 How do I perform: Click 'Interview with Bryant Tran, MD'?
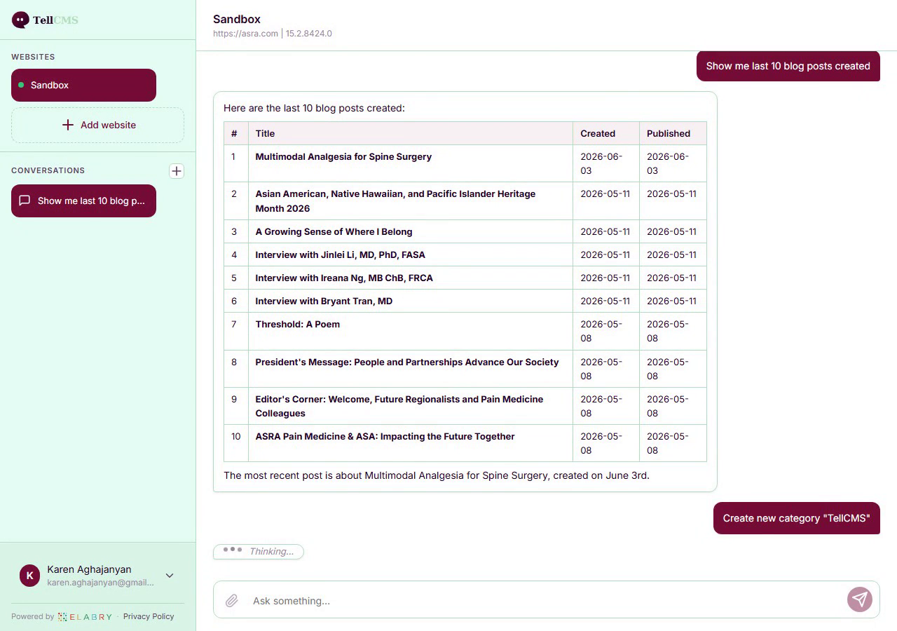324,301
